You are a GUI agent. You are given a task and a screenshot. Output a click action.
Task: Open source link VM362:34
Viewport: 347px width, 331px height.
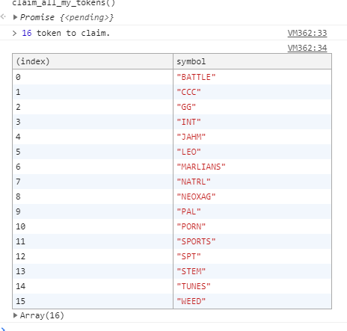click(x=307, y=48)
